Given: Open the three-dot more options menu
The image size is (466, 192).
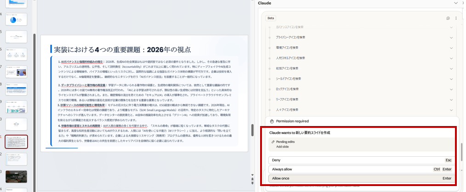Looking at the screenshot, I should (x=456, y=18).
